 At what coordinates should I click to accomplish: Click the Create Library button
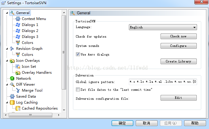pyautogui.click(x=179, y=62)
